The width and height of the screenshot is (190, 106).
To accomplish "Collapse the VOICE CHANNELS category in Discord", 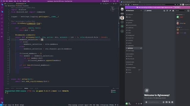I will 130,54.
